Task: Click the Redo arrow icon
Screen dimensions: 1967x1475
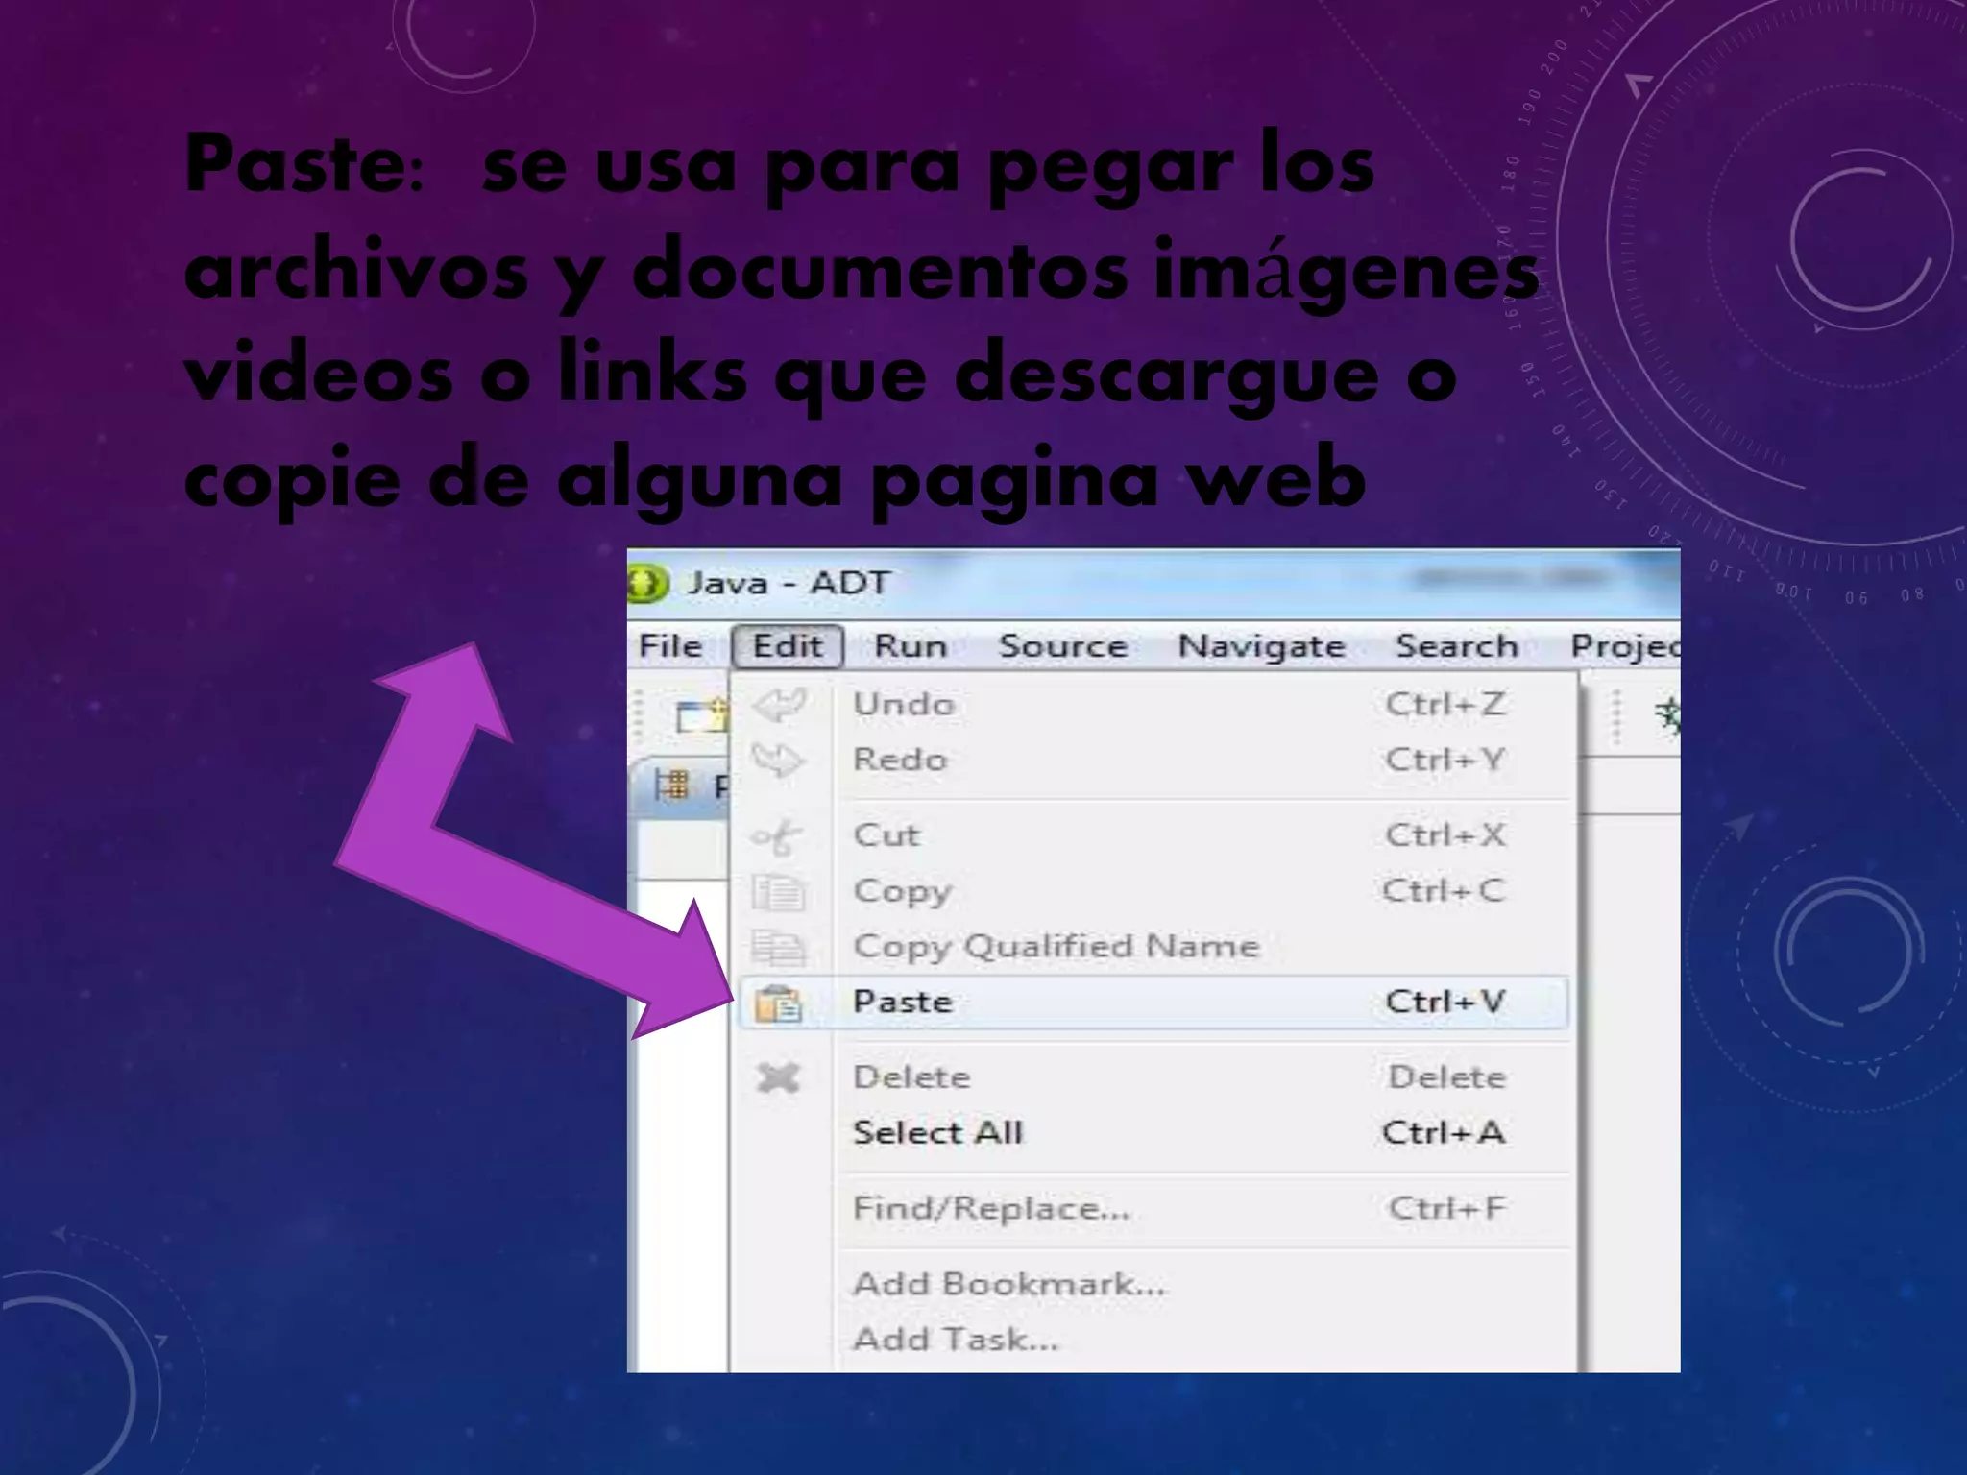Action: (x=777, y=761)
